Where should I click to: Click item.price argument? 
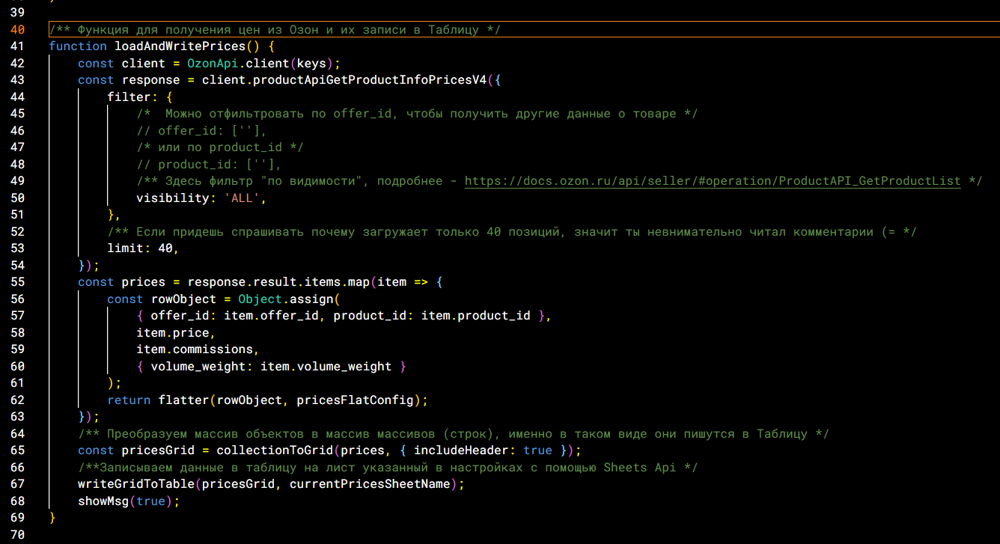coord(173,333)
